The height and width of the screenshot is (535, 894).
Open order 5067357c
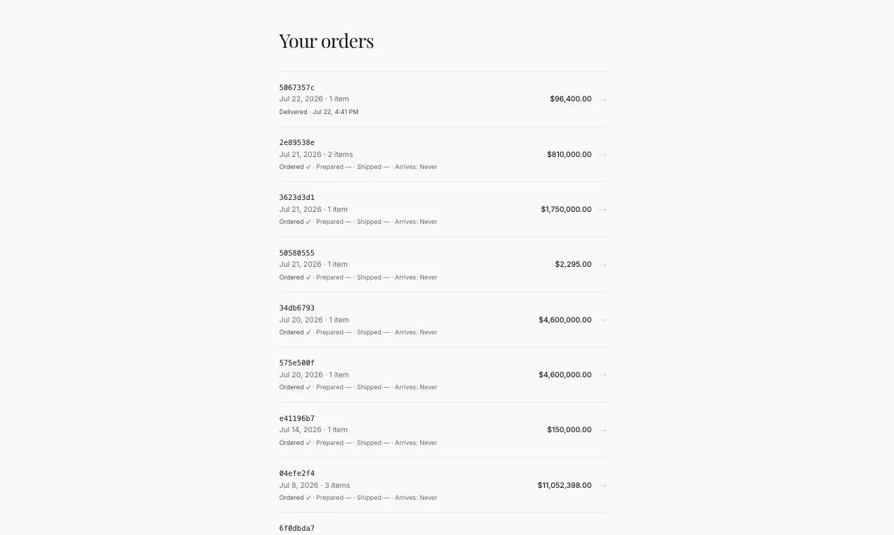click(x=443, y=99)
